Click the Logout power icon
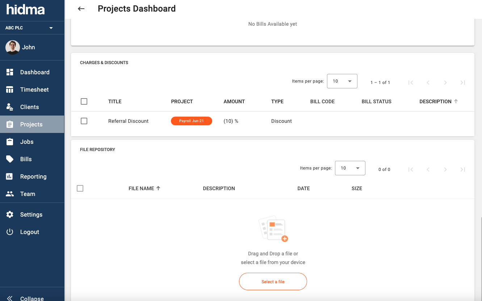 click(10, 232)
